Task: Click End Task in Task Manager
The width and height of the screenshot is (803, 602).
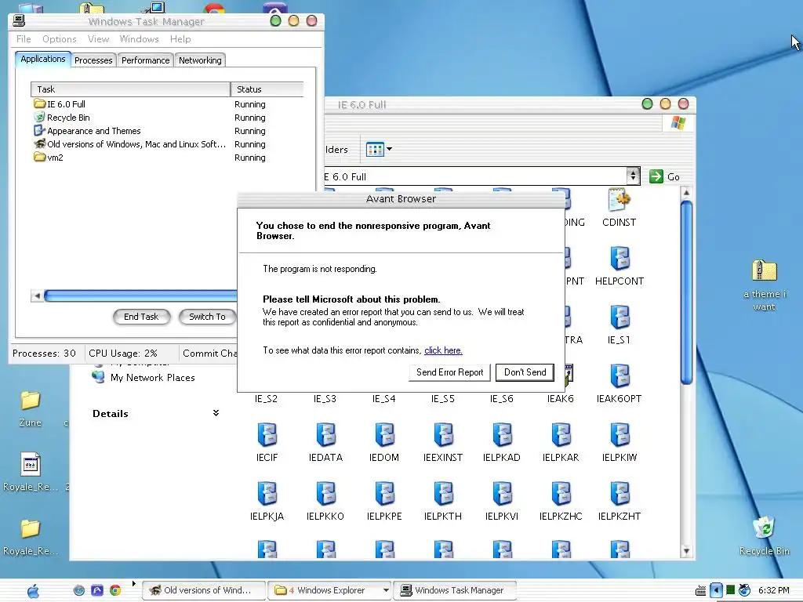Action: (141, 317)
